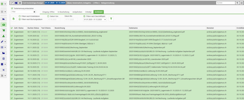Click the Datum Von field showing 17.10.2025
The height and width of the screenshot is (100, 244).
54,20
